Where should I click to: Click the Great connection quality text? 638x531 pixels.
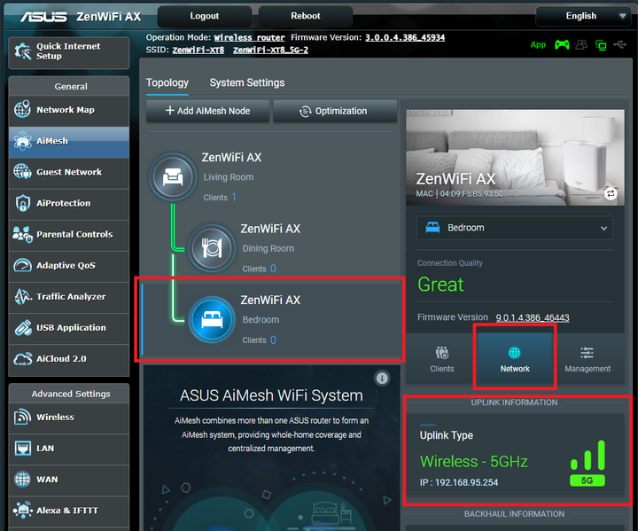click(440, 285)
